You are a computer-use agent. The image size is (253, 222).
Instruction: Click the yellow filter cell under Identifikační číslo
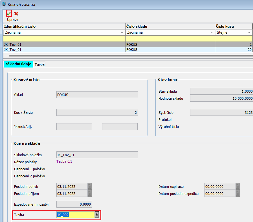point(64,38)
